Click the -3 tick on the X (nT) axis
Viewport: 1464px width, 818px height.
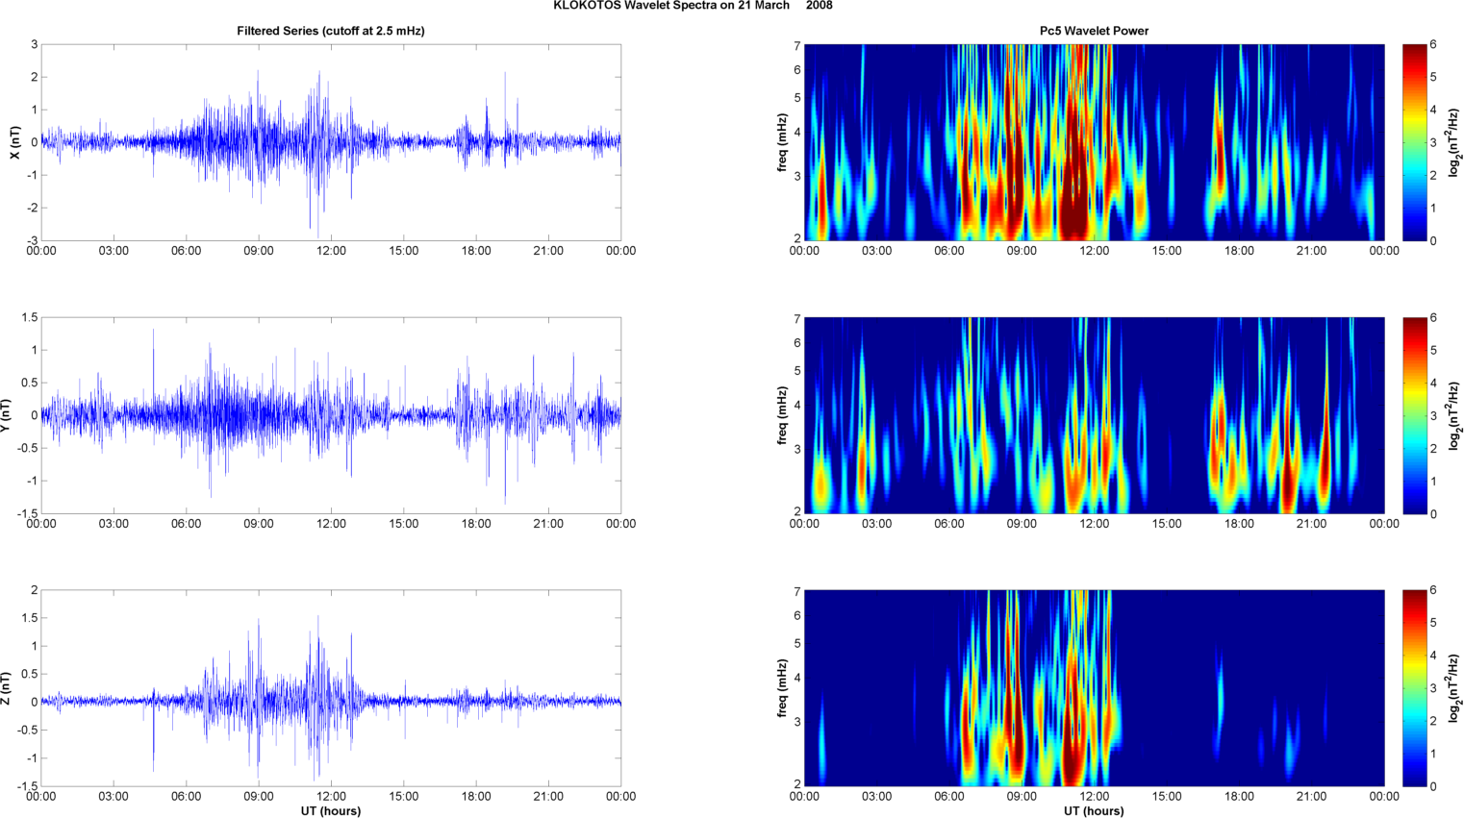(33, 240)
